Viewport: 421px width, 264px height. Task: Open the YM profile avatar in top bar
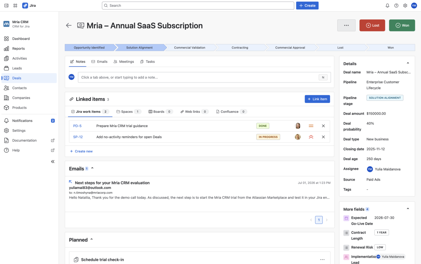click(x=414, y=6)
